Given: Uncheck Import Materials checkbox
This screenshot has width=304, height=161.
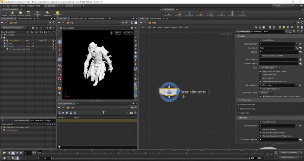Looking at the screenshot, I should pos(260,122).
